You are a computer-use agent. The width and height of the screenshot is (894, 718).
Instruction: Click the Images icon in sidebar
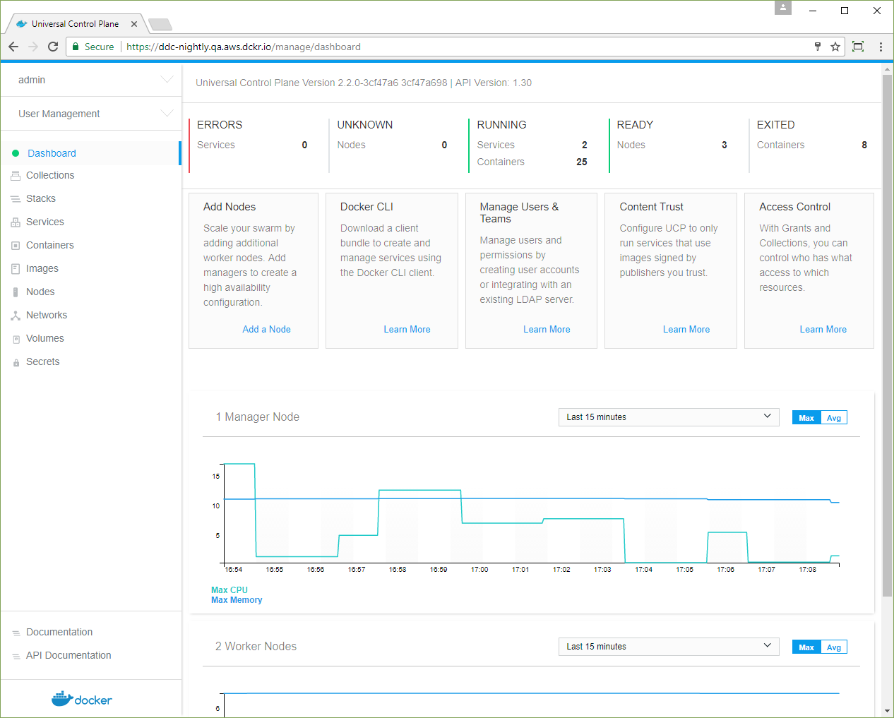16,269
